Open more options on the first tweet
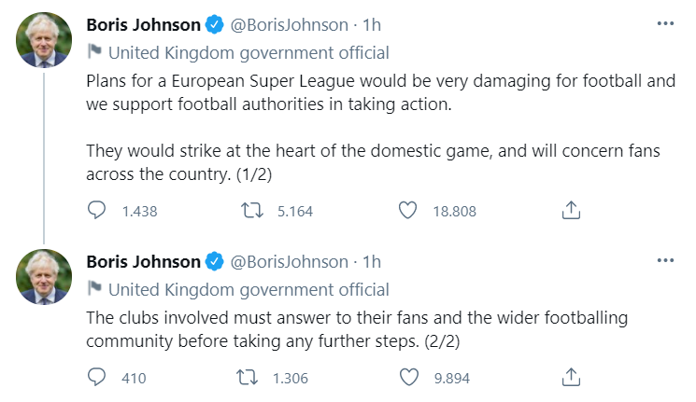The width and height of the screenshot is (696, 402). click(x=665, y=22)
